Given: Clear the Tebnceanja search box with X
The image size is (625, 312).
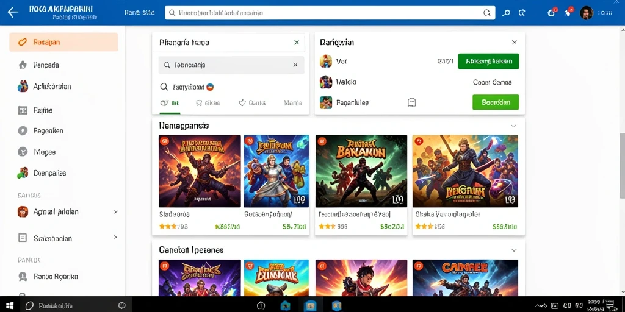Looking at the screenshot, I should [295, 65].
